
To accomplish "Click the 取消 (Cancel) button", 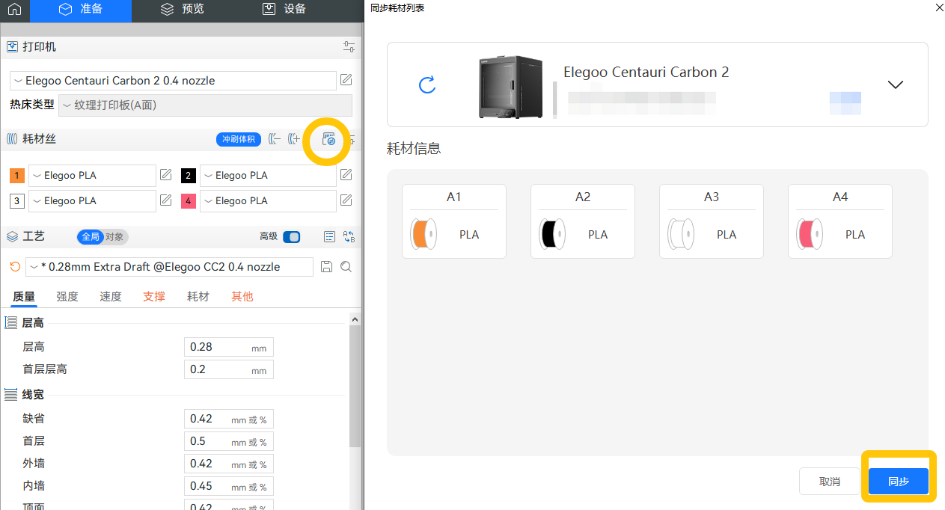I will pyautogui.click(x=830, y=482).
